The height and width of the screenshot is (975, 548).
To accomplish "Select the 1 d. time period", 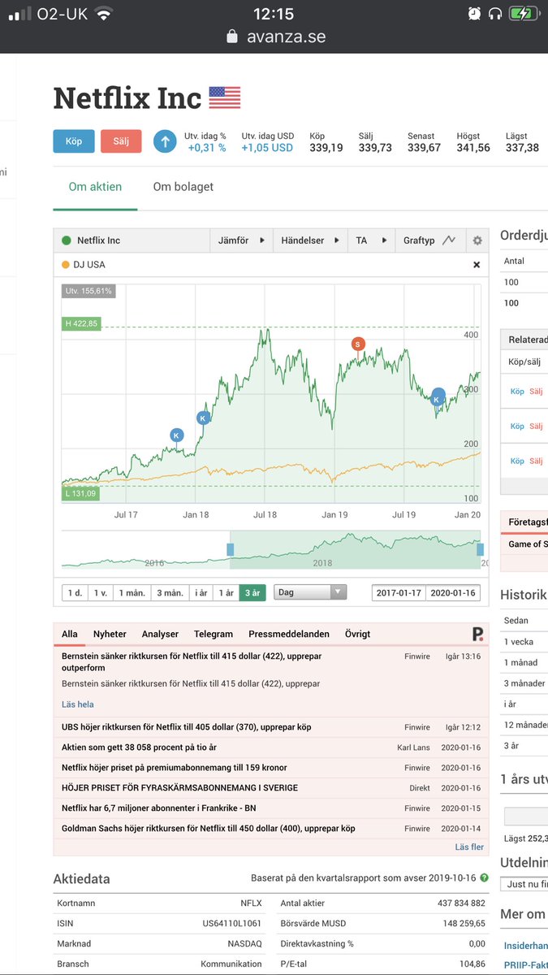I will 73,592.
